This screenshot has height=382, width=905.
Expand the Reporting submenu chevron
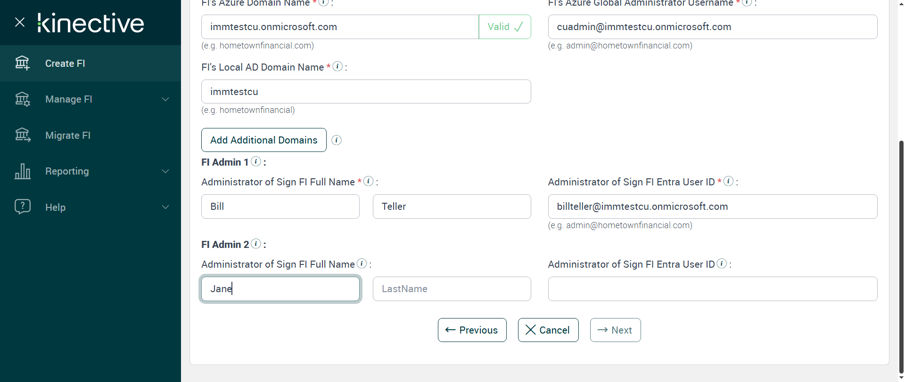click(x=165, y=171)
